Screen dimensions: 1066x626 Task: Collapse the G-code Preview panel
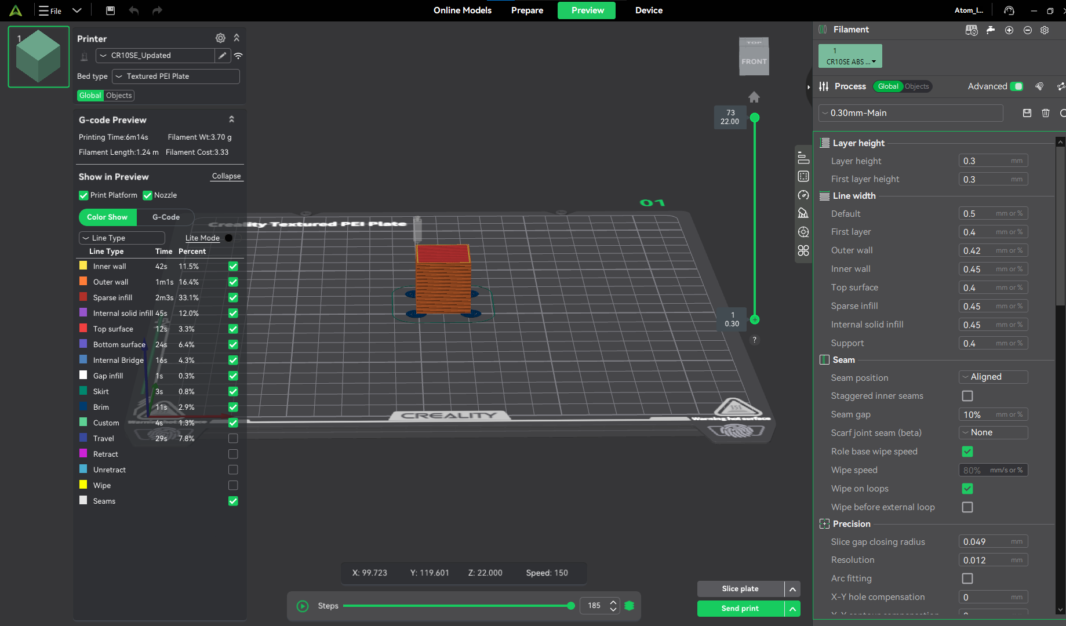pyautogui.click(x=231, y=119)
